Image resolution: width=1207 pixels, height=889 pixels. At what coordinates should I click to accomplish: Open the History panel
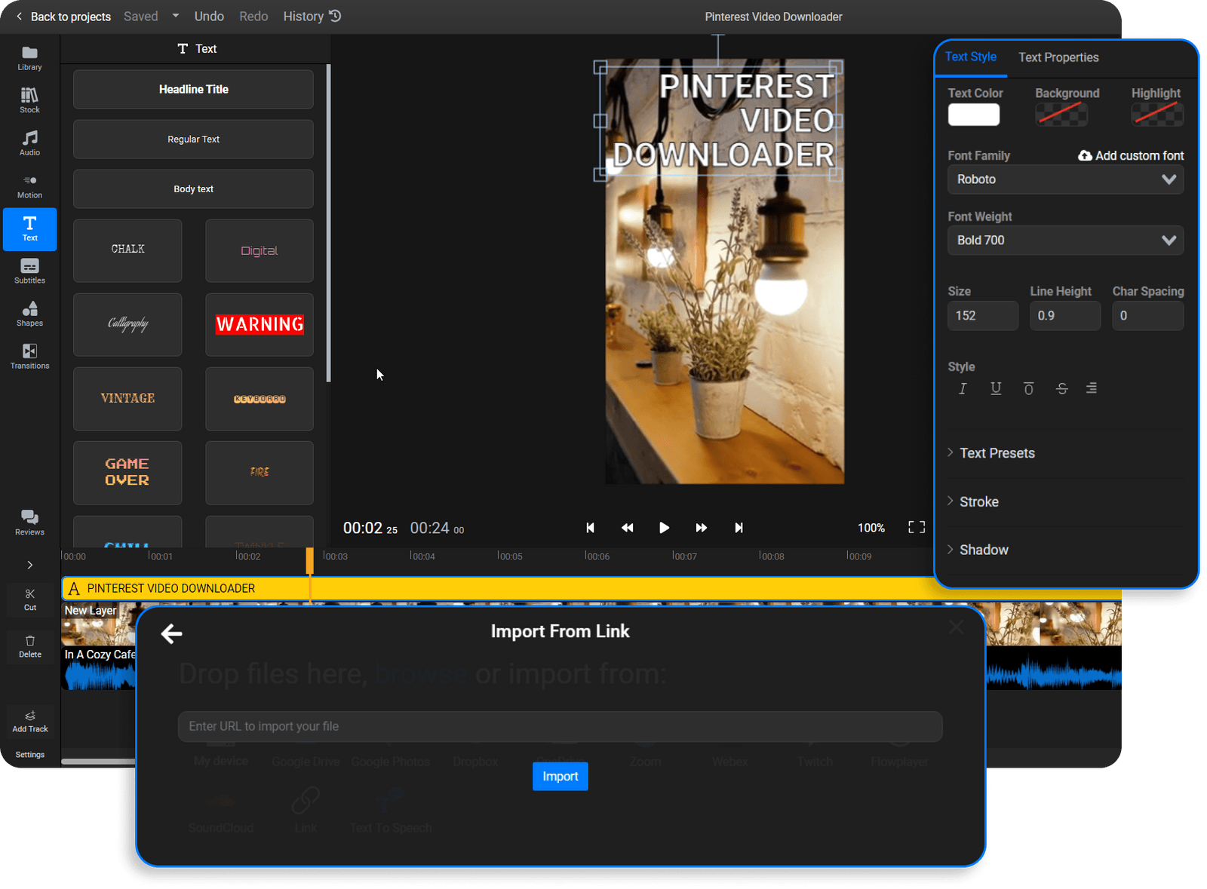pyautogui.click(x=312, y=16)
